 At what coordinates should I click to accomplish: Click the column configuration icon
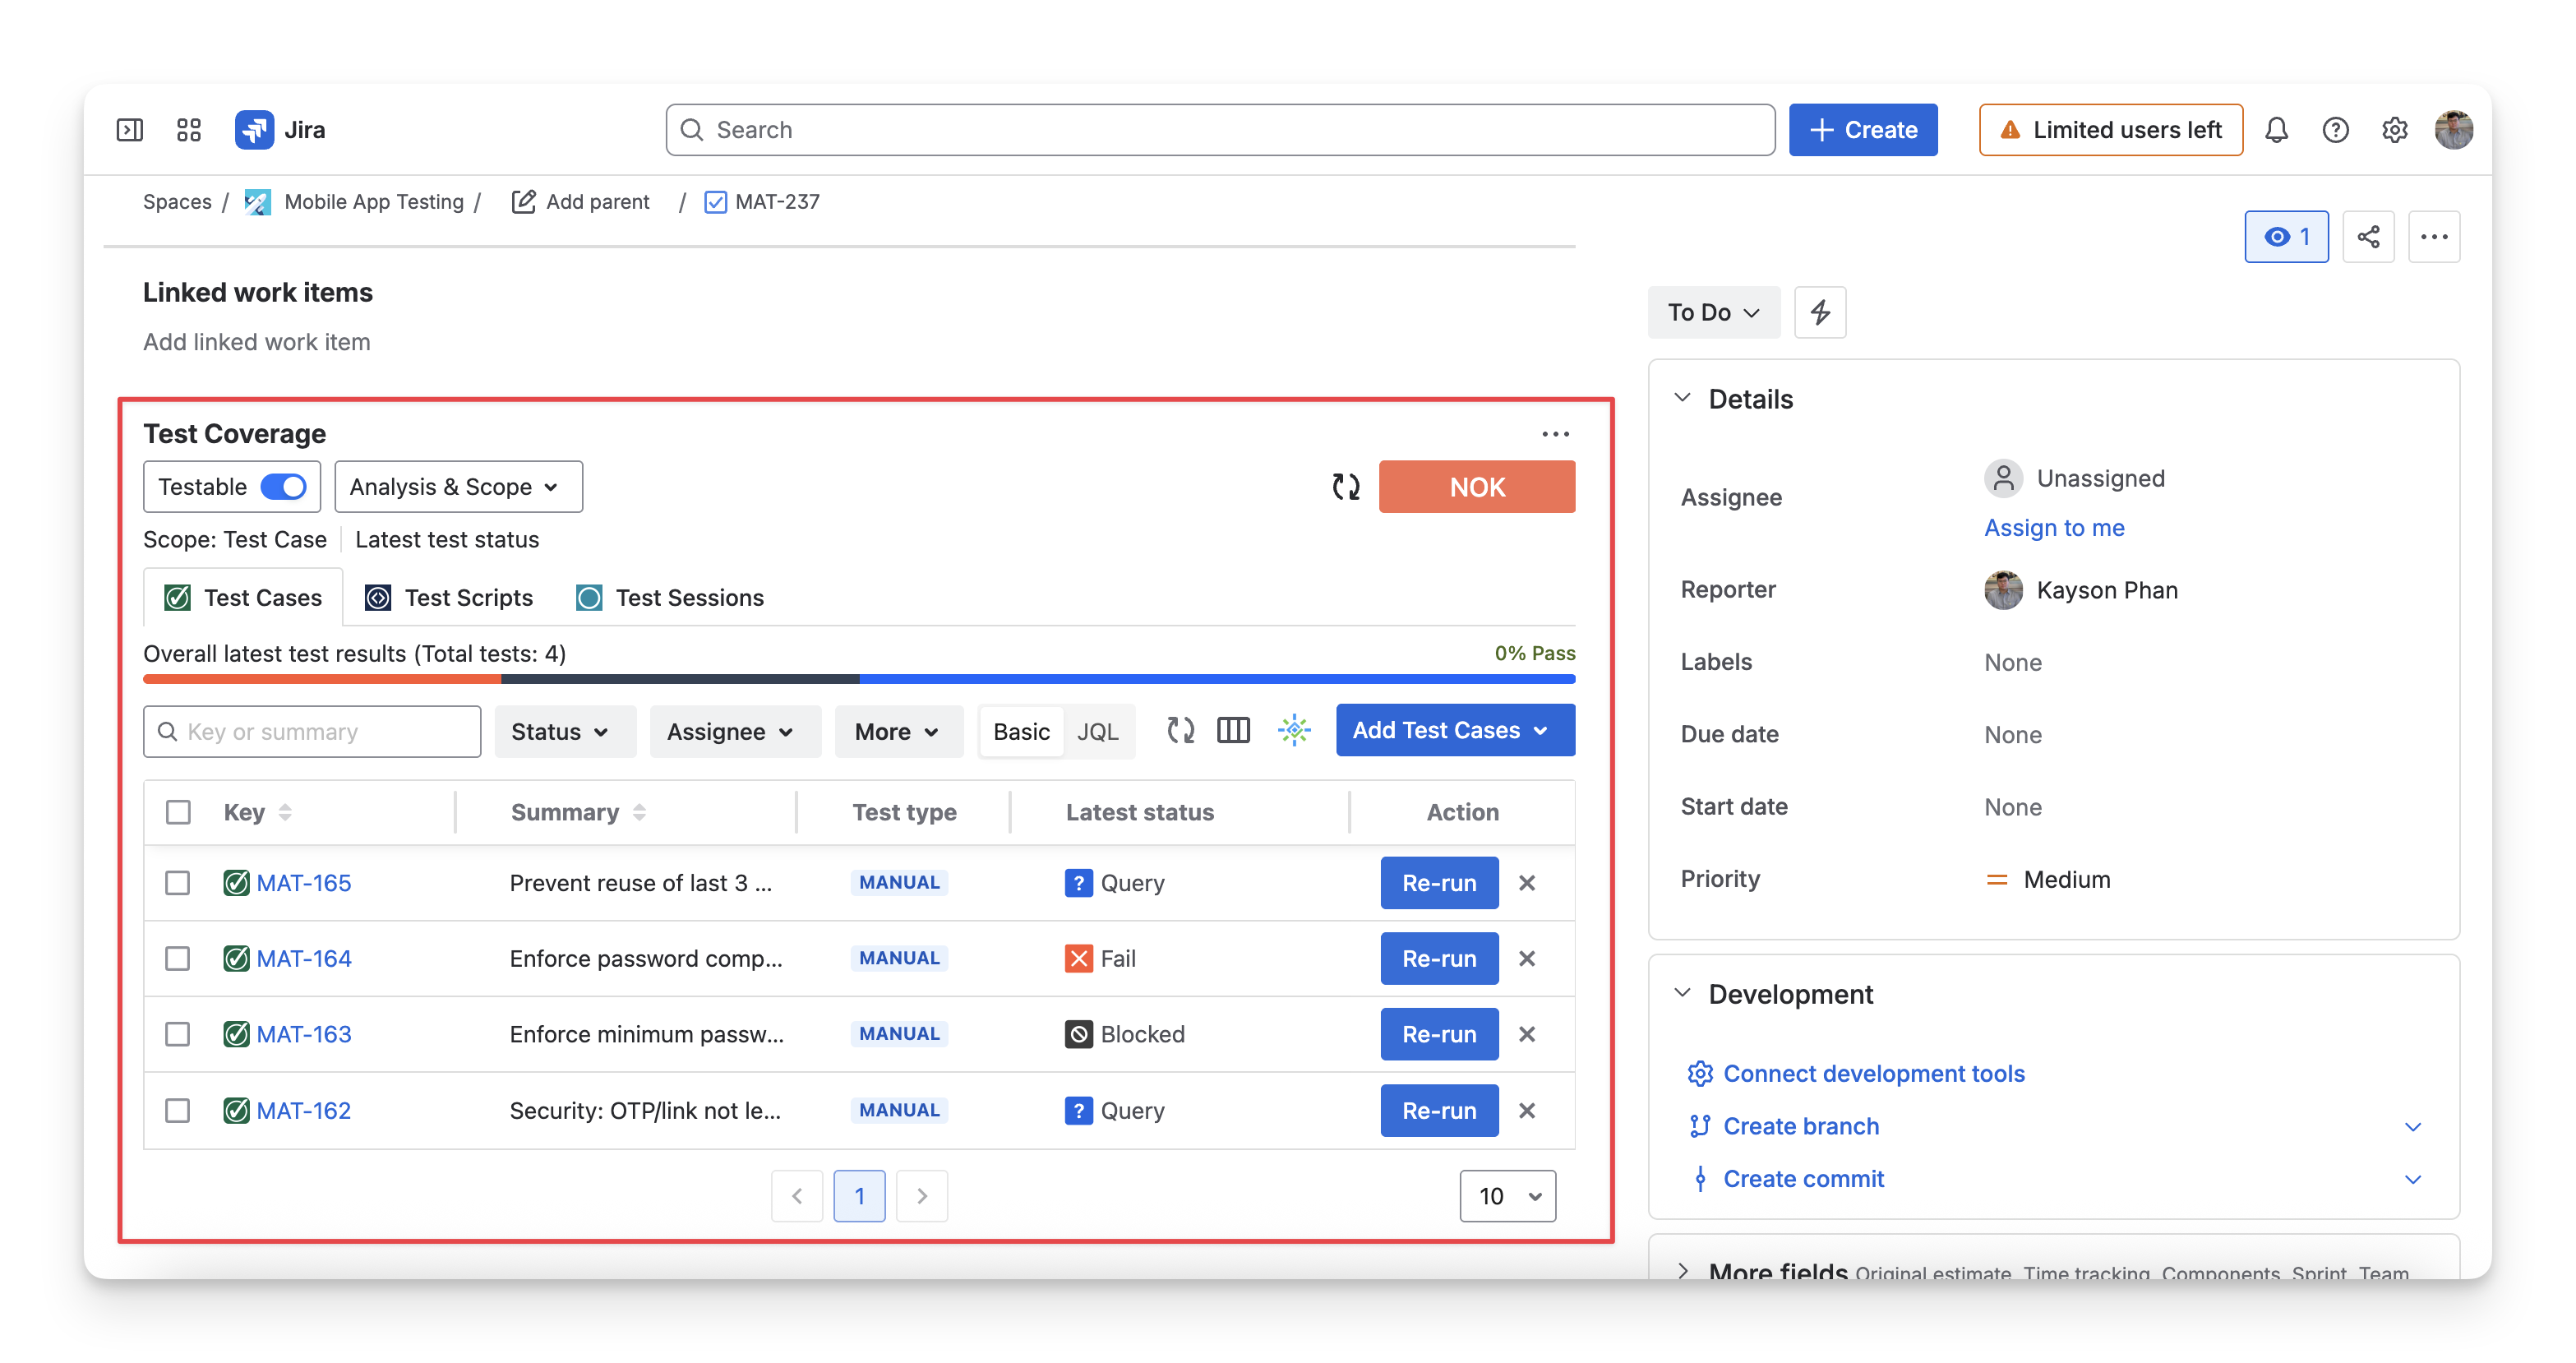point(1233,731)
